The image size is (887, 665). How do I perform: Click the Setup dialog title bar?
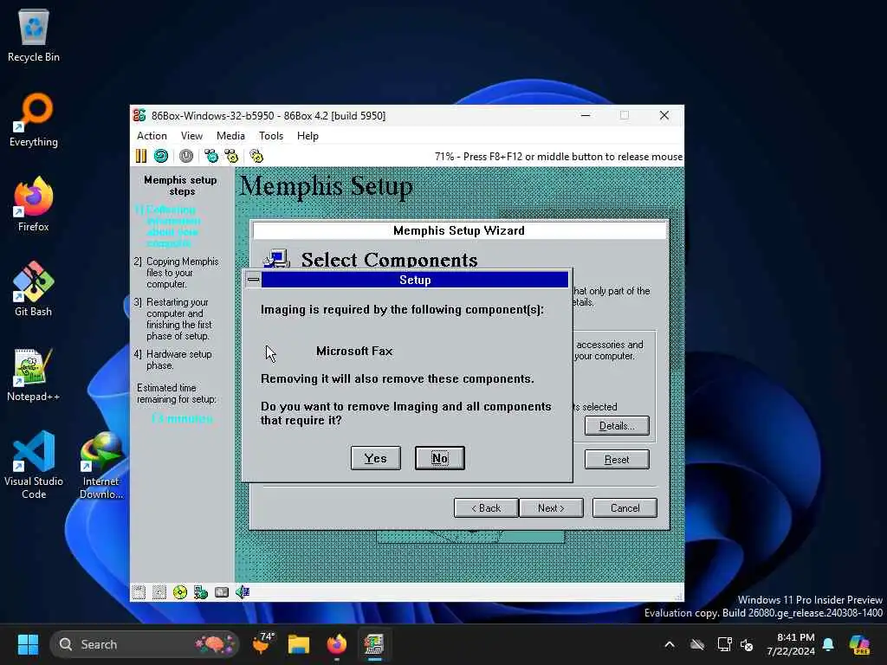(x=415, y=280)
